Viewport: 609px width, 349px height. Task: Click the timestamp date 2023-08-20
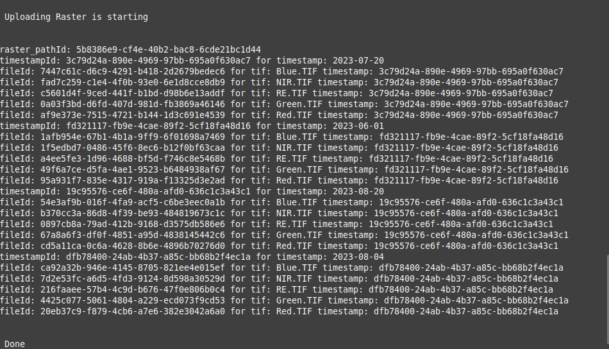pos(358,191)
